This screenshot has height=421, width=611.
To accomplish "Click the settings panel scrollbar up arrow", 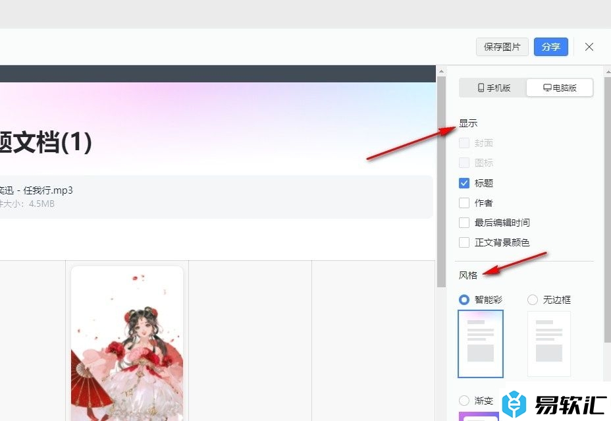I will (x=608, y=72).
